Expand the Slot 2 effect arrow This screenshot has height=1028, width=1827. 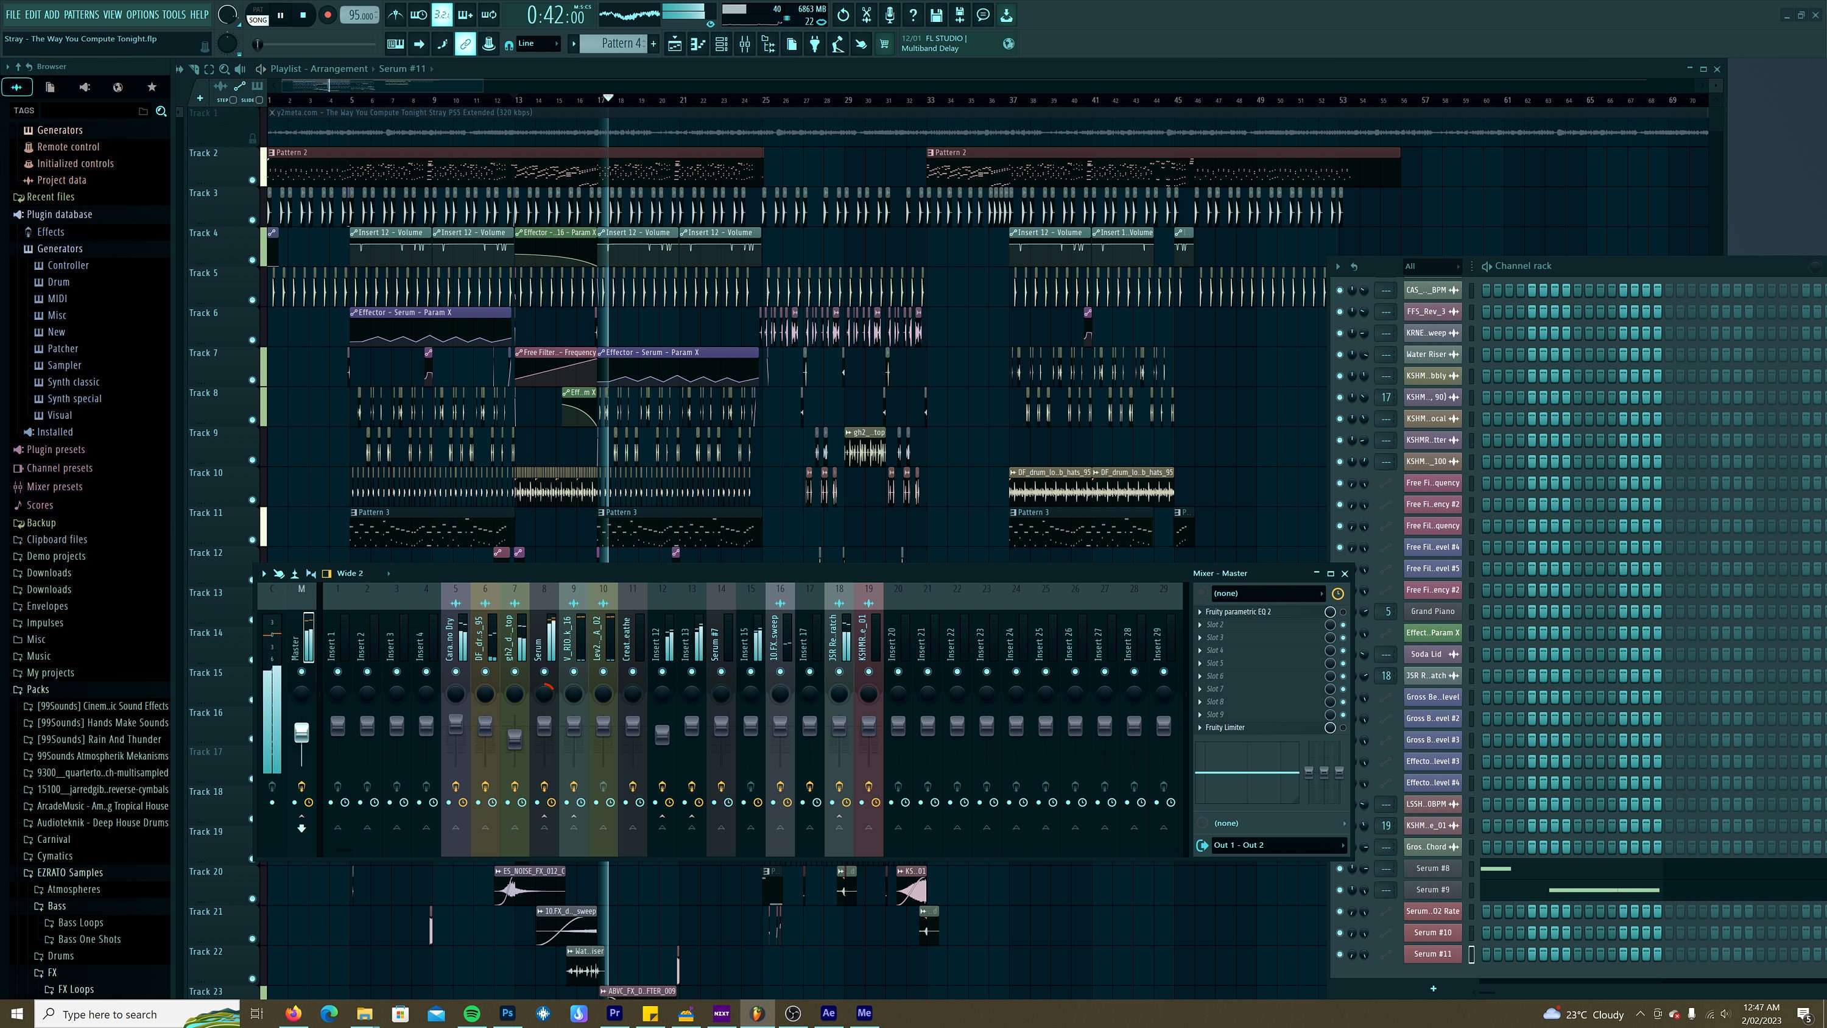tap(1200, 624)
